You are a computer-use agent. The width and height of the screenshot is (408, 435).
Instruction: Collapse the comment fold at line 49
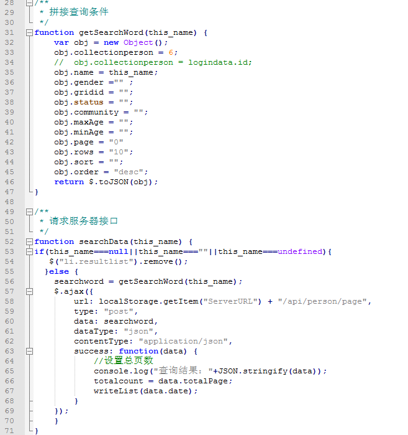(29, 212)
